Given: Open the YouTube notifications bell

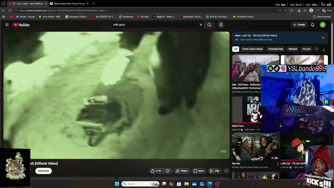Looking at the screenshot, I should pos(313,25).
